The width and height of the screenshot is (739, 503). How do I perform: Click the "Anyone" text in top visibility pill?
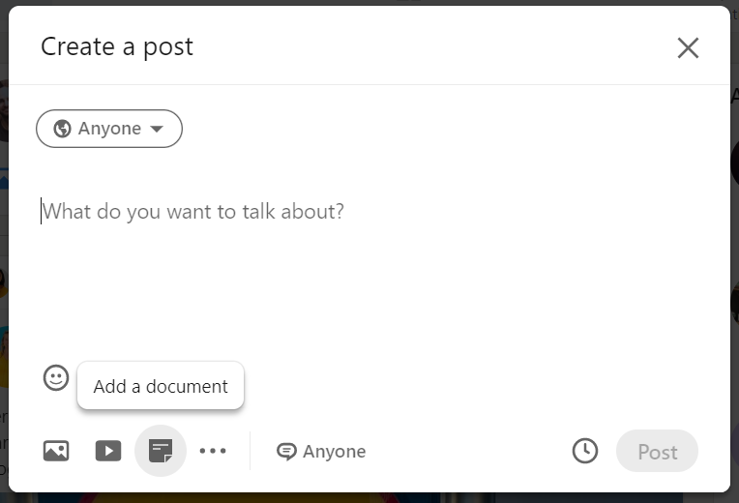pyautogui.click(x=109, y=129)
